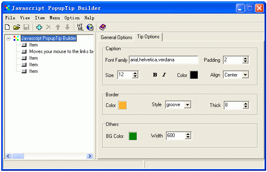Collapse the Javascript PopupTip Builder tree root
This screenshot has height=172, width=267.
[8, 39]
